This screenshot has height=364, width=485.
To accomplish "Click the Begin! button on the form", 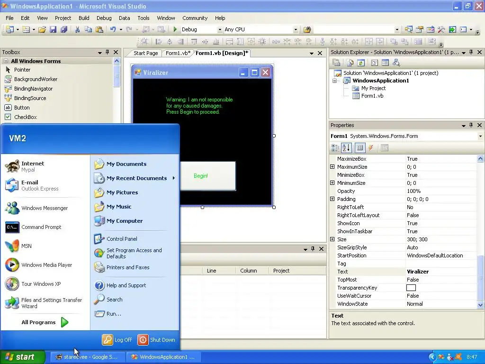I will pyautogui.click(x=208, y=176).
